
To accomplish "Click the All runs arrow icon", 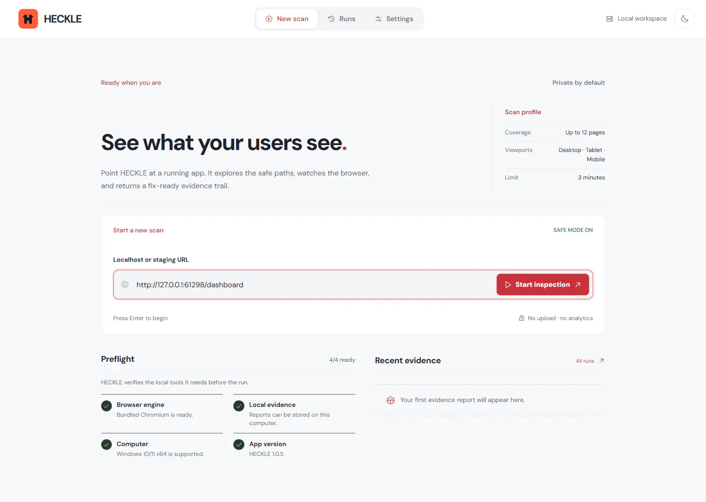I will 602,361.
